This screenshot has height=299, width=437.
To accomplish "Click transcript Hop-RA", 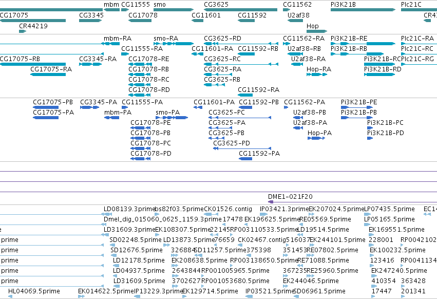I will click(317, 74).
